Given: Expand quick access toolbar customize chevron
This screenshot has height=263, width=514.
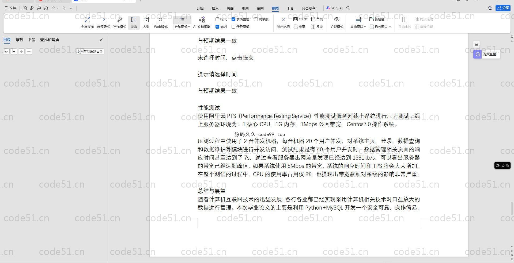Looking at the screenshot, I should (x=71, y=8).
